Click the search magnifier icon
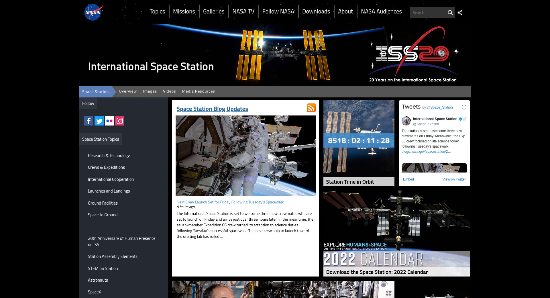Viewport: 550px width, 298px height. pos(450,13)
